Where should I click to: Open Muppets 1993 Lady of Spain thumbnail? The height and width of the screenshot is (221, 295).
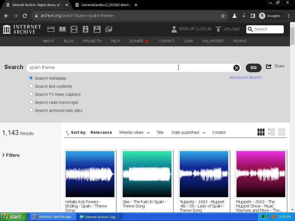[204, 174]
